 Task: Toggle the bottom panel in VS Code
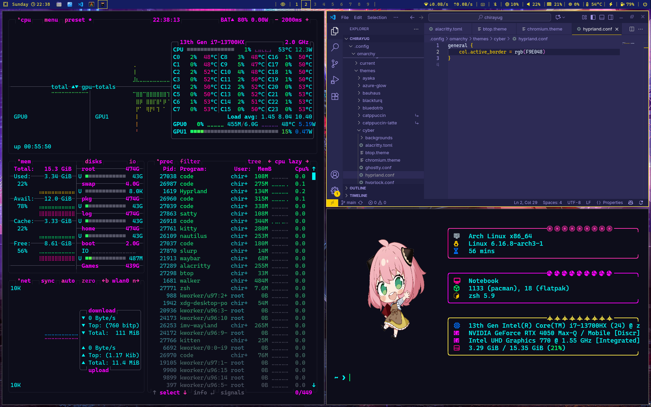pos(602,17)
